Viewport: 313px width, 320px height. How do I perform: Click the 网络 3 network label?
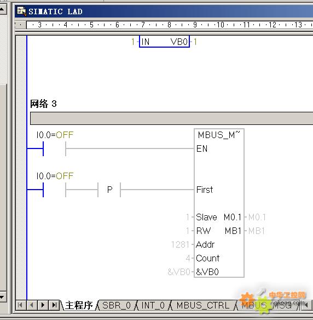[x=43, y=104]
